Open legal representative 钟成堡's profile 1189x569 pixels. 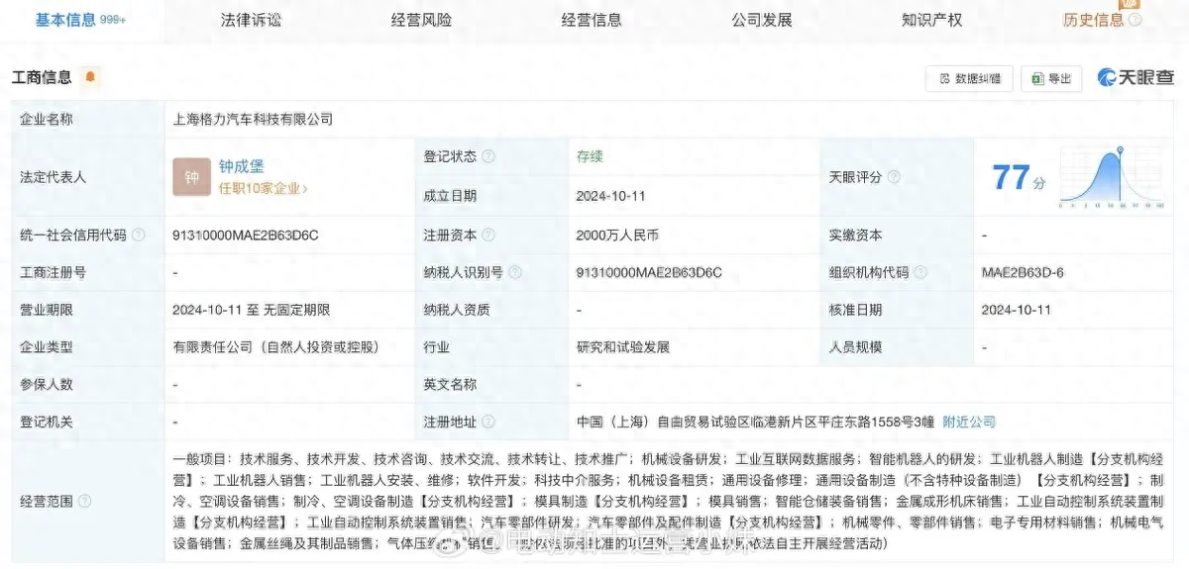click(x=242, y=166)
